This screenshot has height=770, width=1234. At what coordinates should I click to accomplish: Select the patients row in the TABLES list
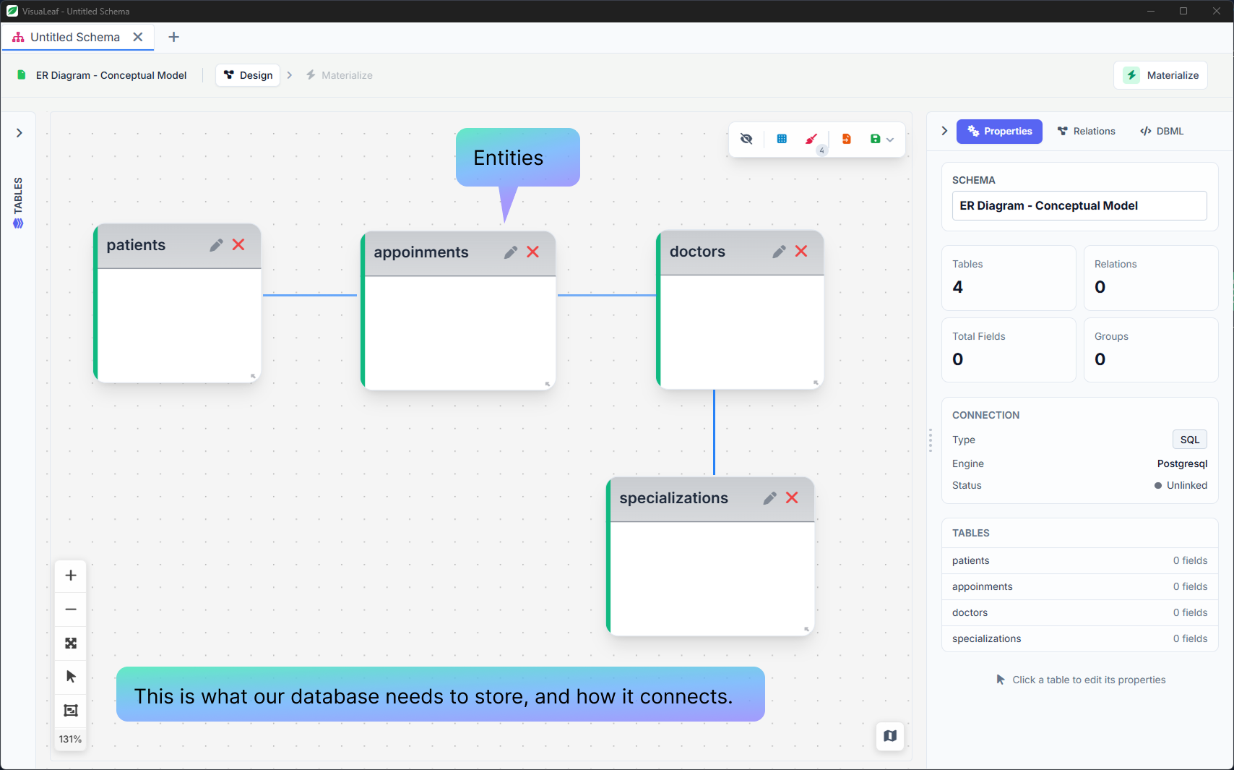click(1079, 560)
